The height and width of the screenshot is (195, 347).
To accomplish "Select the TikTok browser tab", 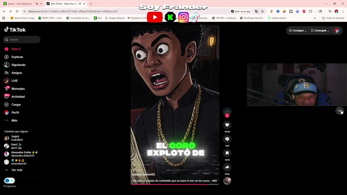I will pos(64,4).
